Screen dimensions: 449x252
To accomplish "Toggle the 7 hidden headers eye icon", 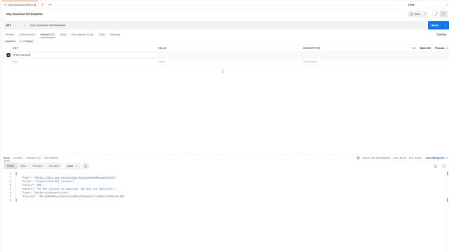I will tap(20, 41).
